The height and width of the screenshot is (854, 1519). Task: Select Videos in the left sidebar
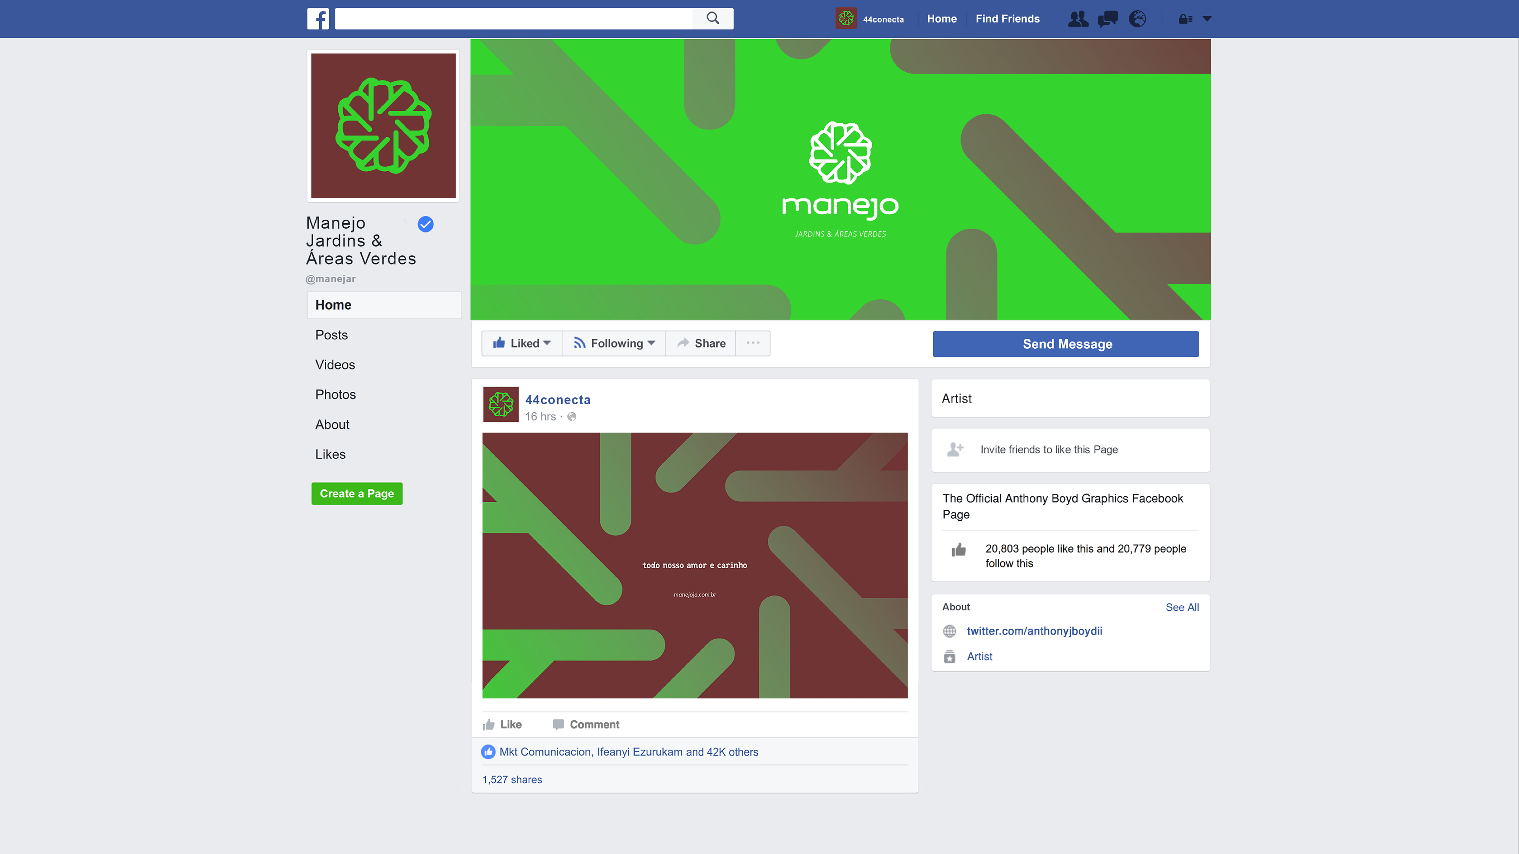click(x=335, y=365)
